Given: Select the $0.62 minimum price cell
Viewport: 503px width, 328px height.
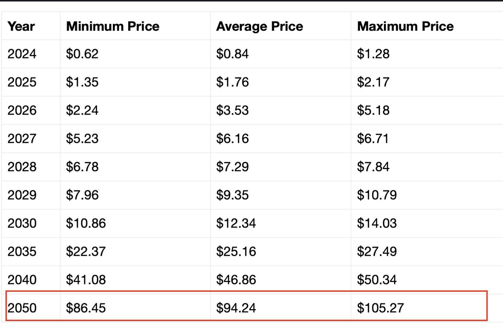Looking at the screenshot, I should [x=135, y=54].
